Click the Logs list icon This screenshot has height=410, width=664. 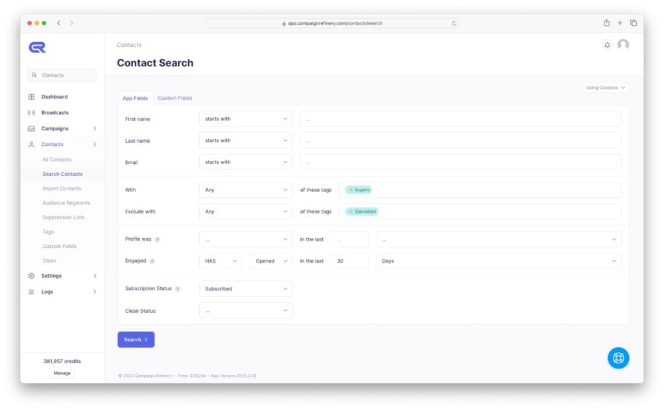tap(31, 292)
